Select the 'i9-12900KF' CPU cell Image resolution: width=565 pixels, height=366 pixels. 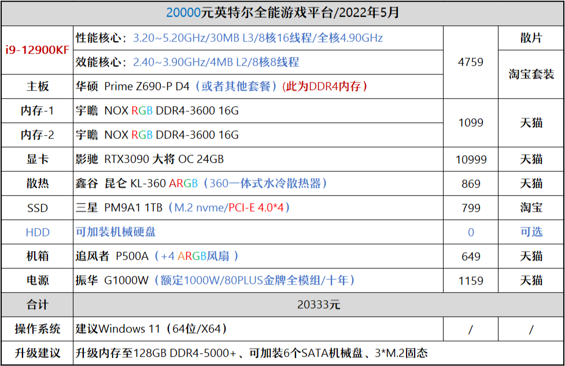tap(38, 50)
